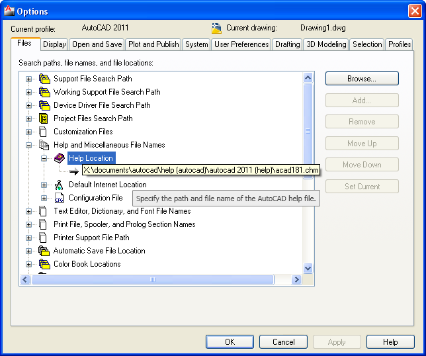Click the horizontal scrollbar thumb

coord(152,279)
